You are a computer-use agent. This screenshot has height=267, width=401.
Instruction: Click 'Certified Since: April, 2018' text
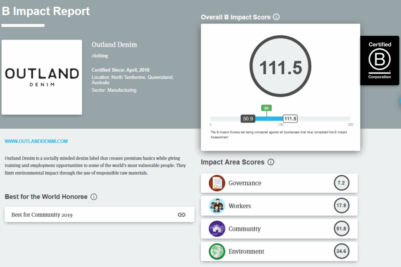point(121,70)
